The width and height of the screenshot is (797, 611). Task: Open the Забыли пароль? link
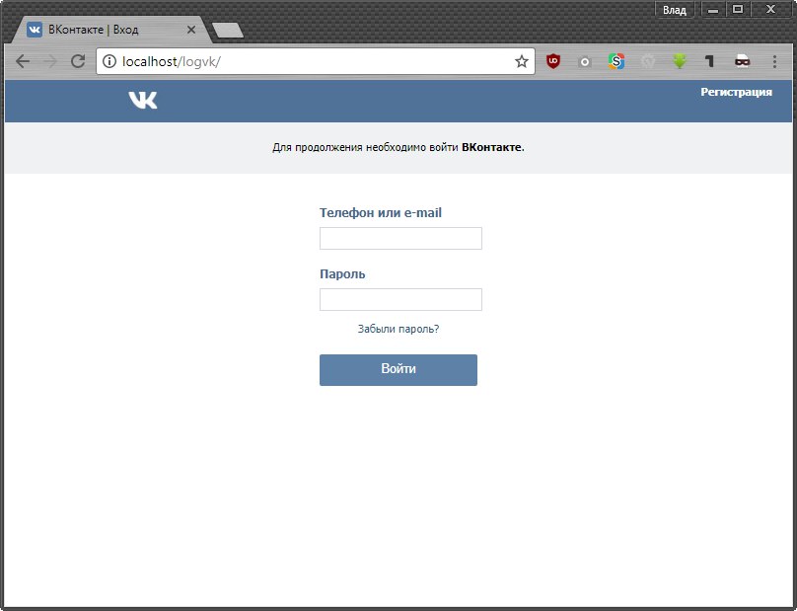[x=398, y=329]
